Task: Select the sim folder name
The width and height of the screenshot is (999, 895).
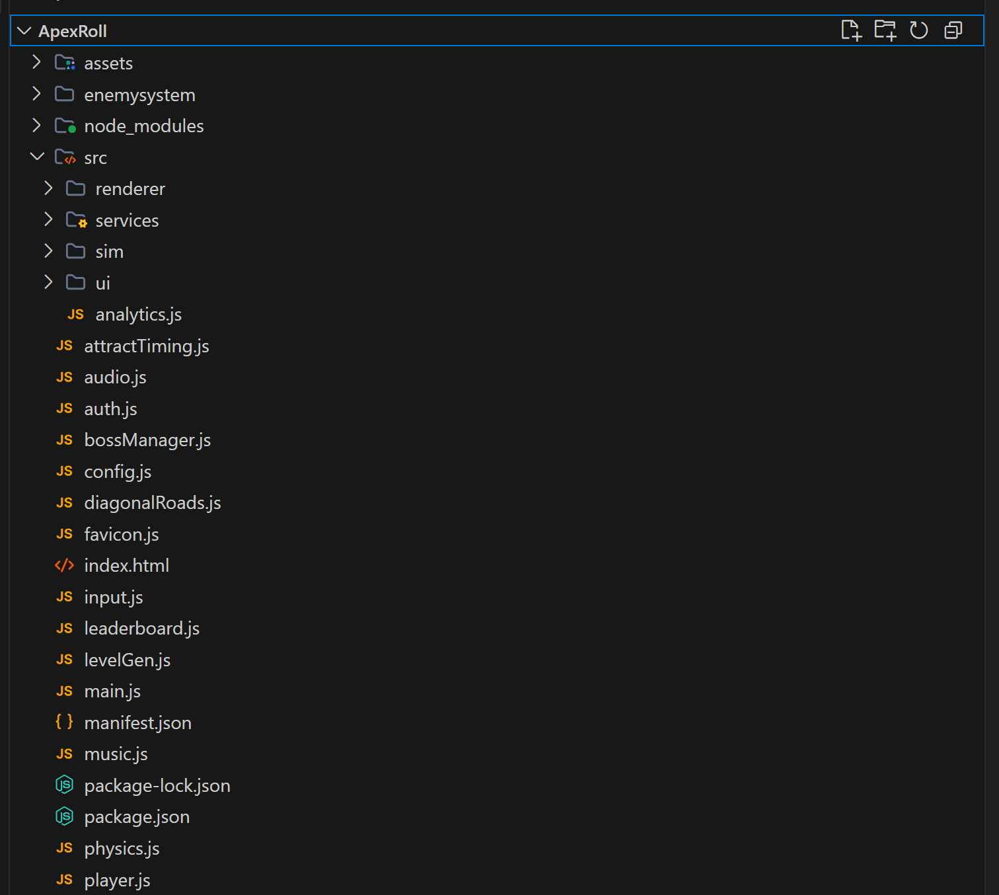Action: [109, 252]
